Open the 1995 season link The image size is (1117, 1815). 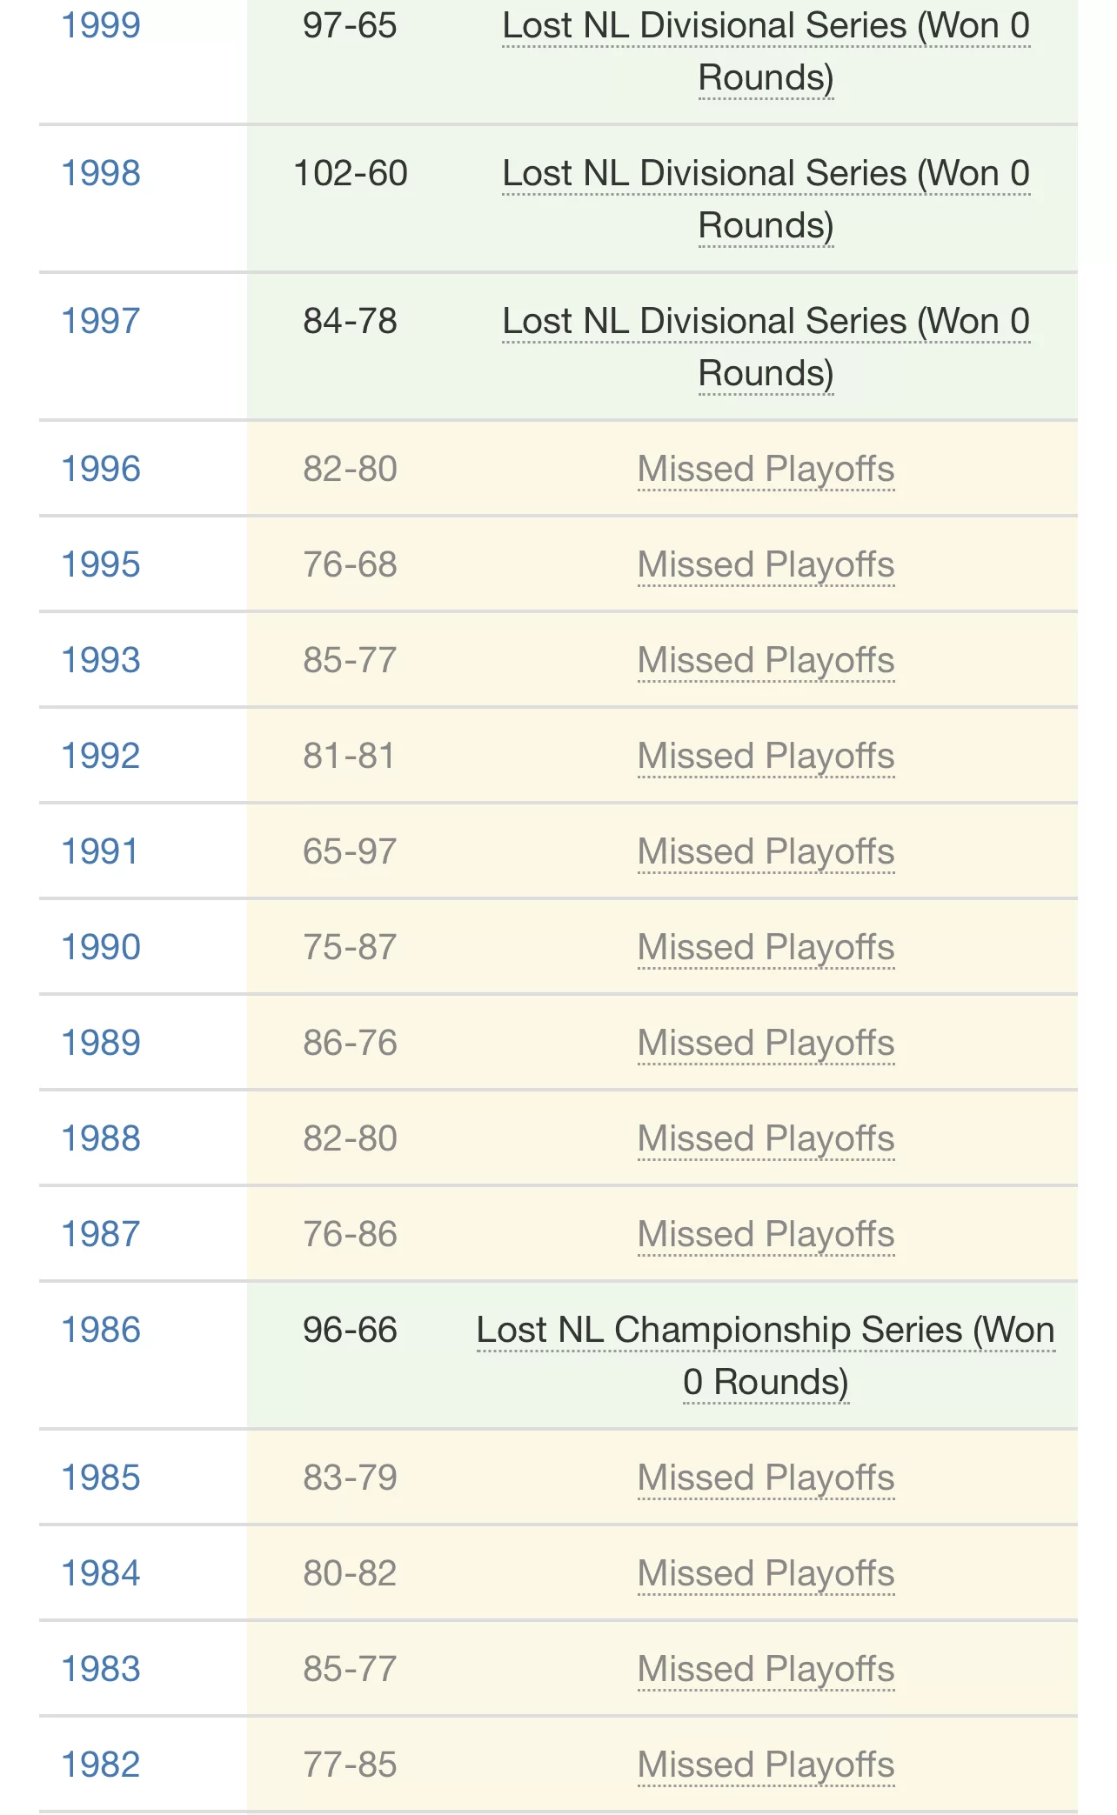pyautogui.click(x=101, y=564)
